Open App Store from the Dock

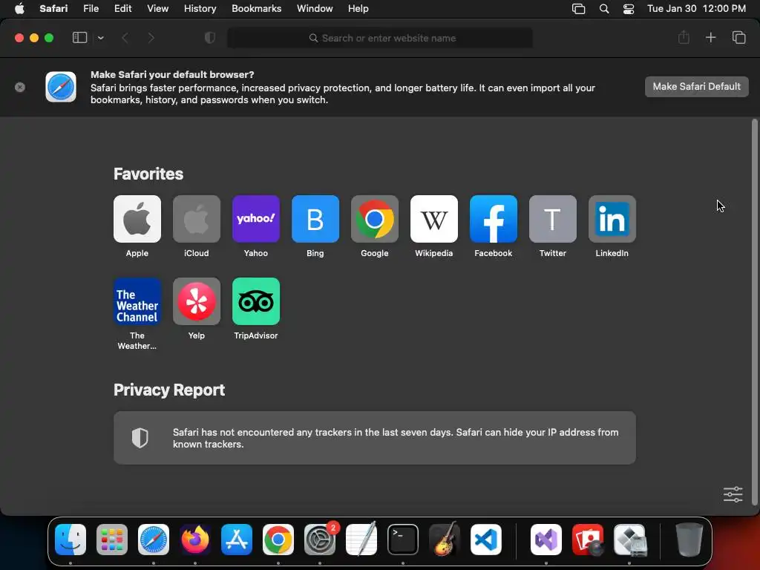237,540
